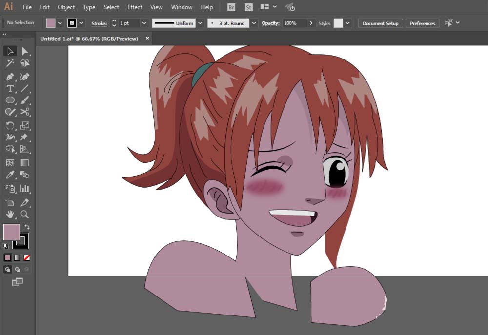Open the Uniform width profile dropdown
Viewport: 488px width, 335px height.
[200, 23]
